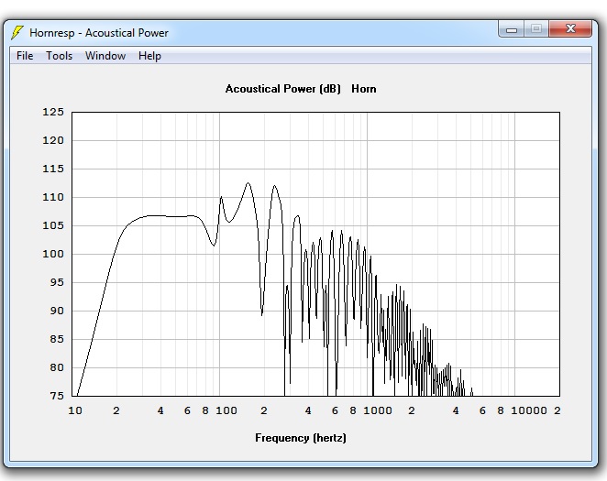
Task: Click the 80 dB y-axis label
Action: tap(57, 367)
